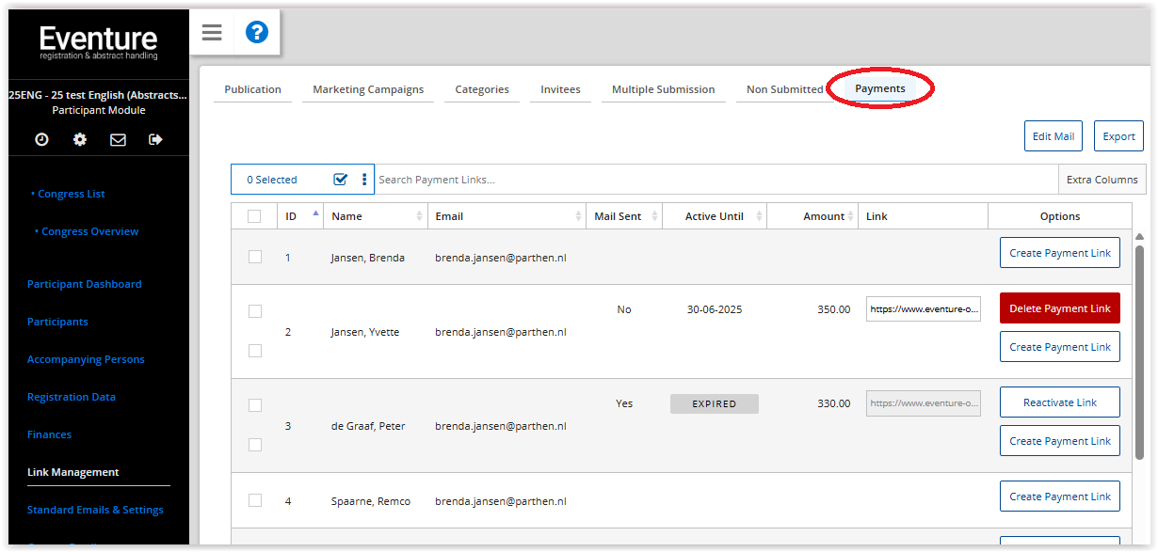Open the three-dot options menu beside search
The image size is (1158, 552).
point(364,180)
